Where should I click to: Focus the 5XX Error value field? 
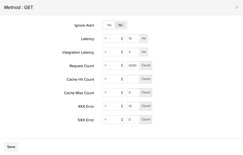point(133,120)
